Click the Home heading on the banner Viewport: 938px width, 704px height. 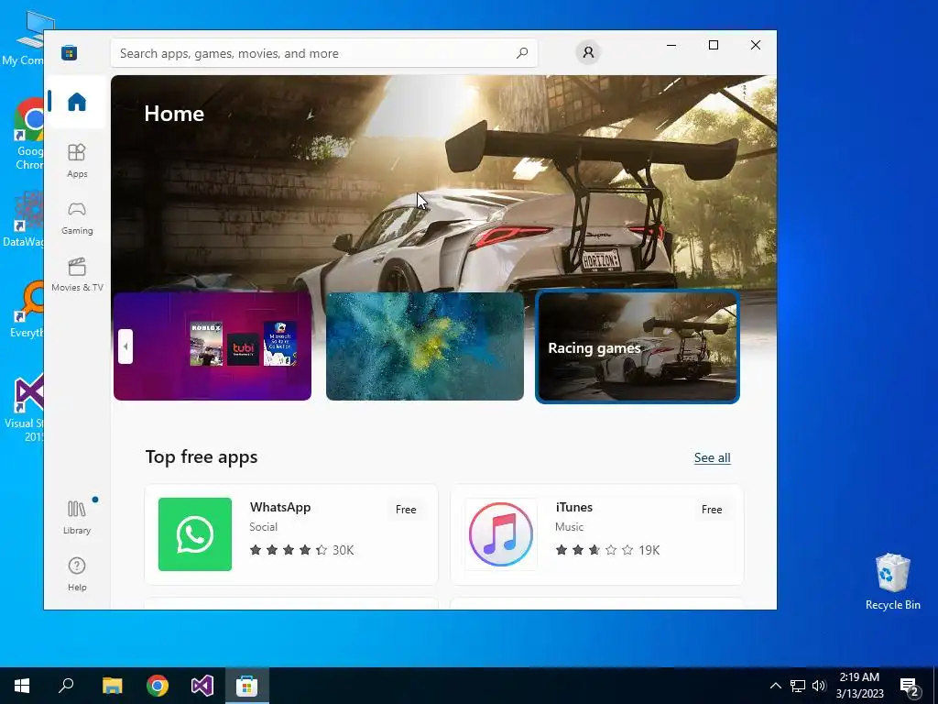(x=174, y=114)
